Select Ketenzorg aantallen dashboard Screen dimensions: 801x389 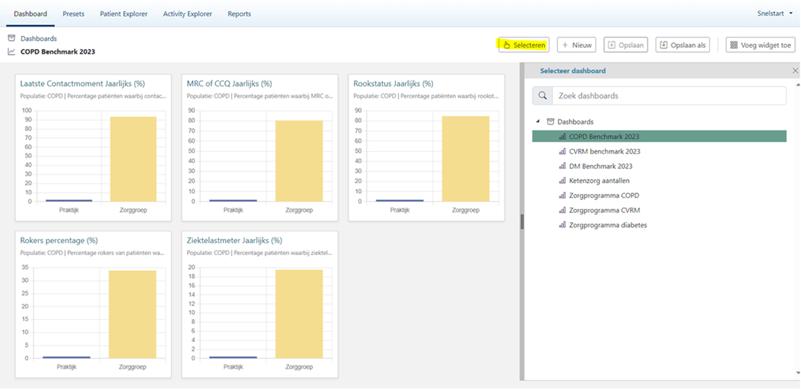(599, 180)
